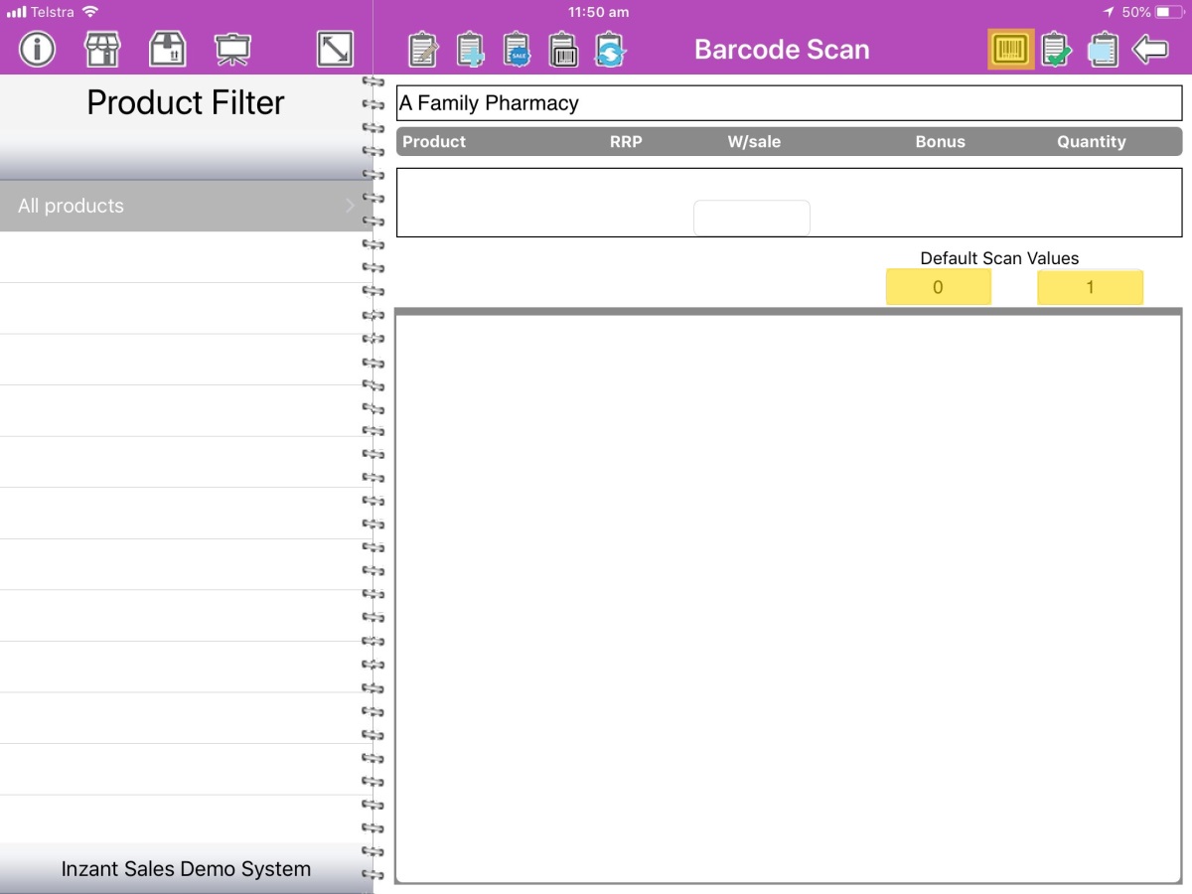The image size is (1192, 894).
Task: Open the clipboard with barcode icon
Action: coord(564,50)
